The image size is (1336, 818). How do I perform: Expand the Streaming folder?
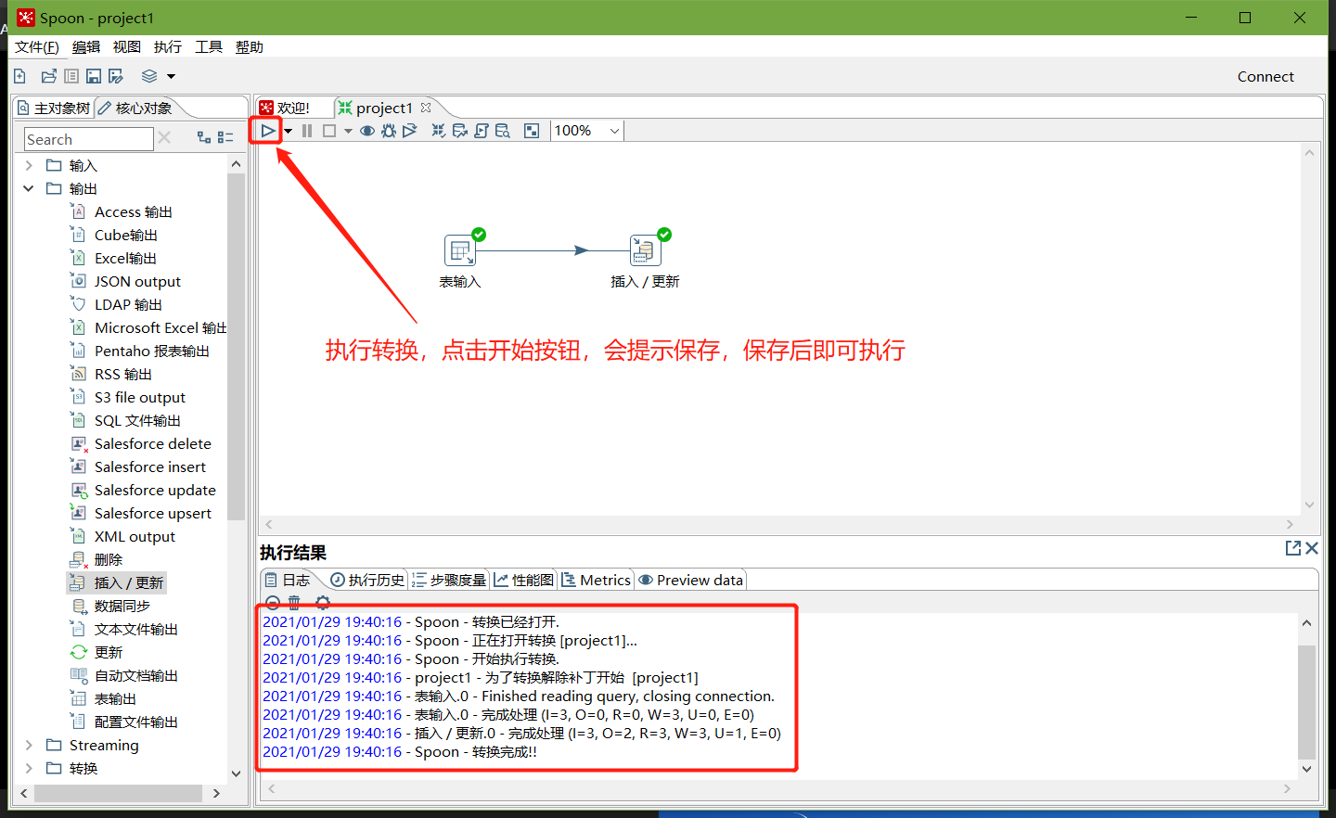(x=29, y=745)
